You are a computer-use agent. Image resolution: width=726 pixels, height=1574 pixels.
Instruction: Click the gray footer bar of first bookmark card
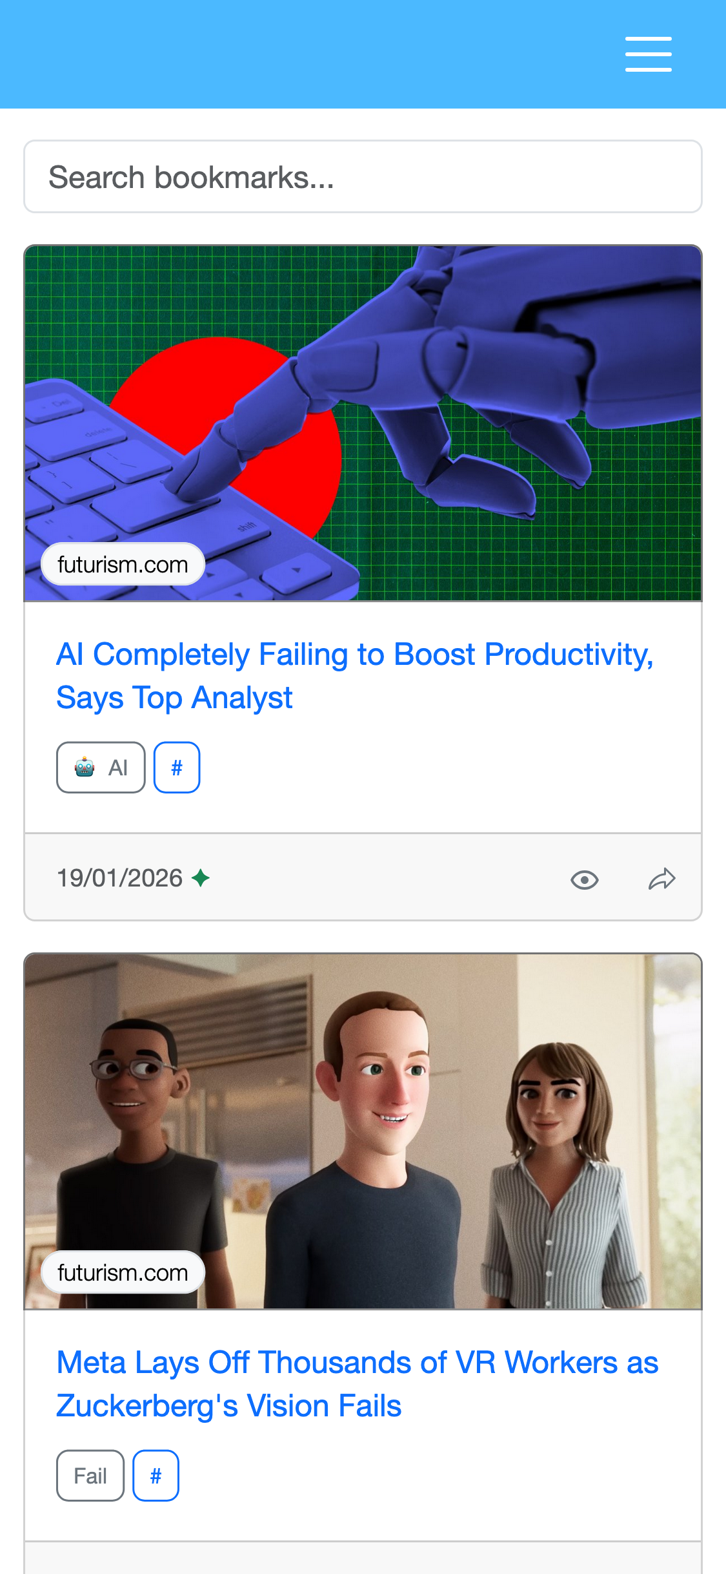[x=363, y=877]
